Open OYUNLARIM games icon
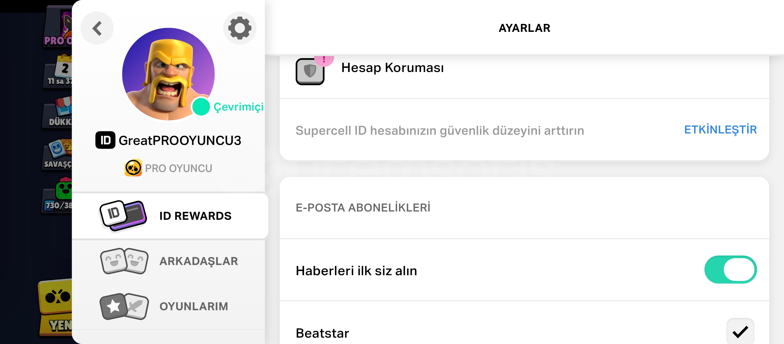 point(124,306)
